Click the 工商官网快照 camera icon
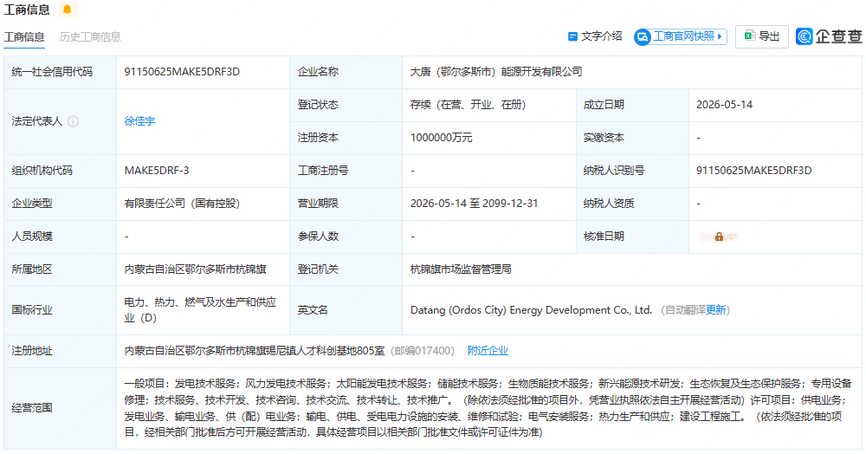Screen dimensions: 866x454 [x=643, y=37]
